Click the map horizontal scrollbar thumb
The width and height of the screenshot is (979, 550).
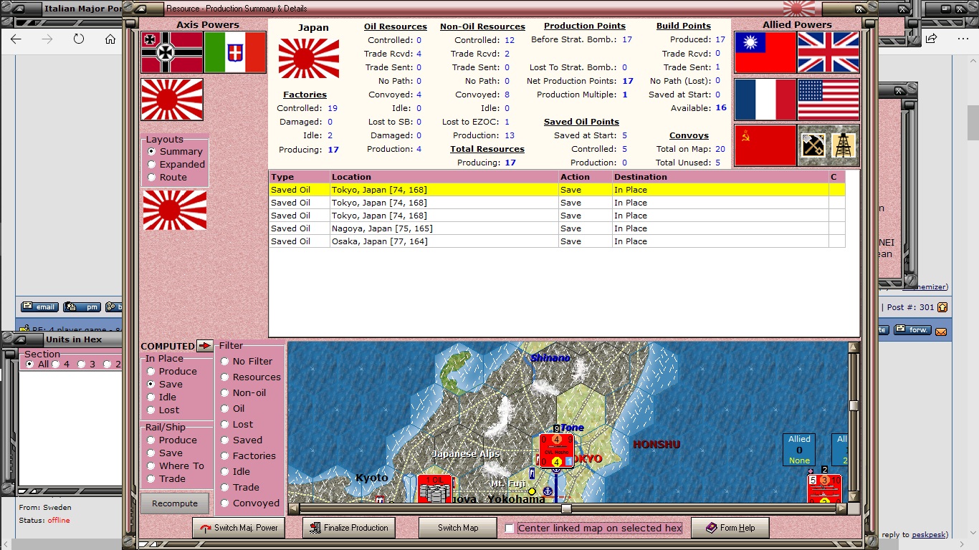click(566, 509)
